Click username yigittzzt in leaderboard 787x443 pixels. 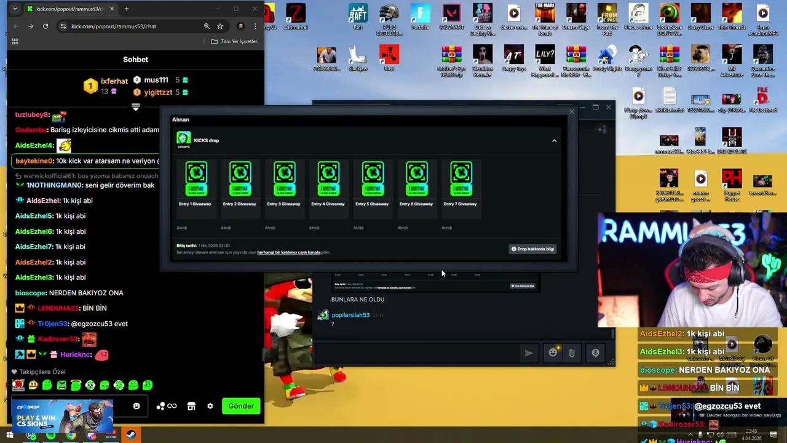coord(158,92)
